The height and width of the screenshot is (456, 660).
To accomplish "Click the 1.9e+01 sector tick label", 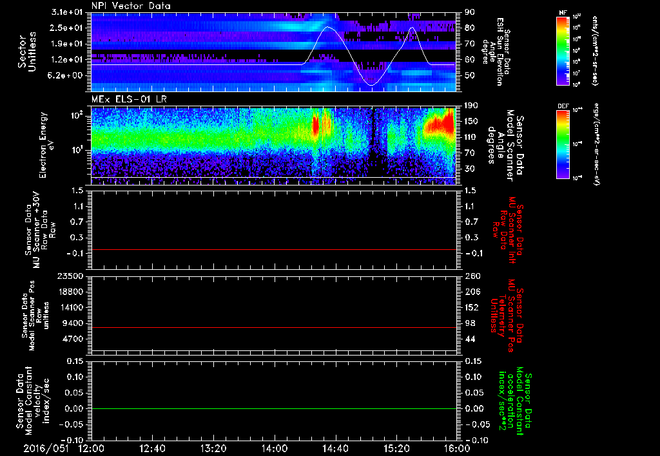I will coord(67,44).
